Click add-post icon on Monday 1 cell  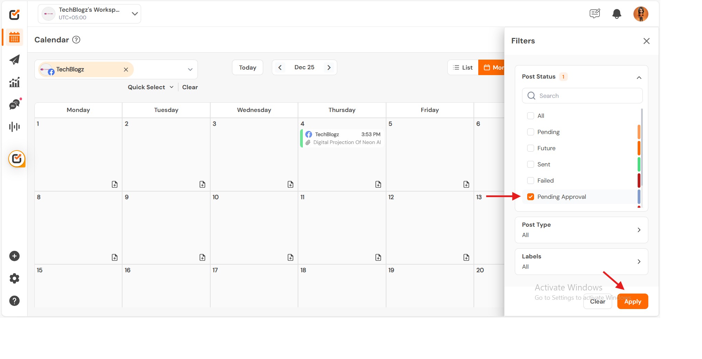(x=115, y=184)
